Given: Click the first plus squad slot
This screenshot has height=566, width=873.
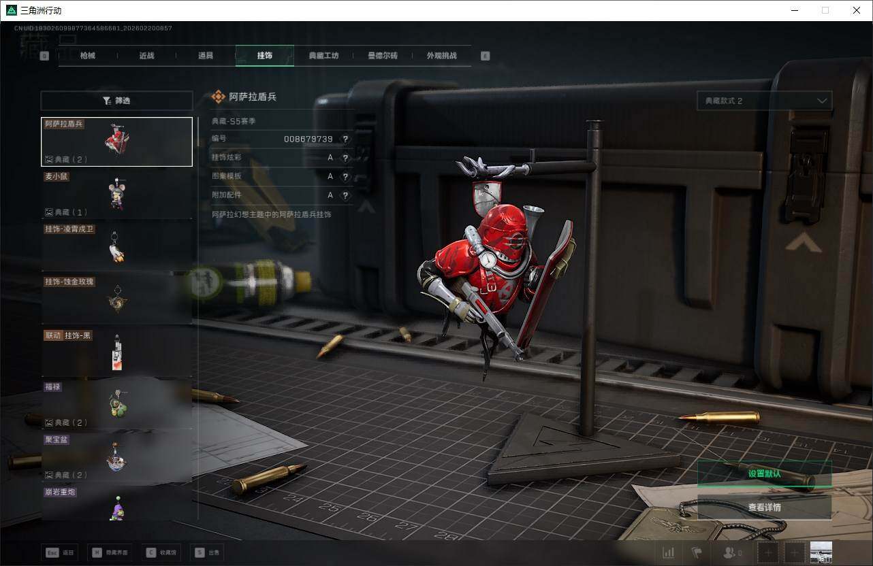Looking at the screenshot, I should tap(768, 553).
